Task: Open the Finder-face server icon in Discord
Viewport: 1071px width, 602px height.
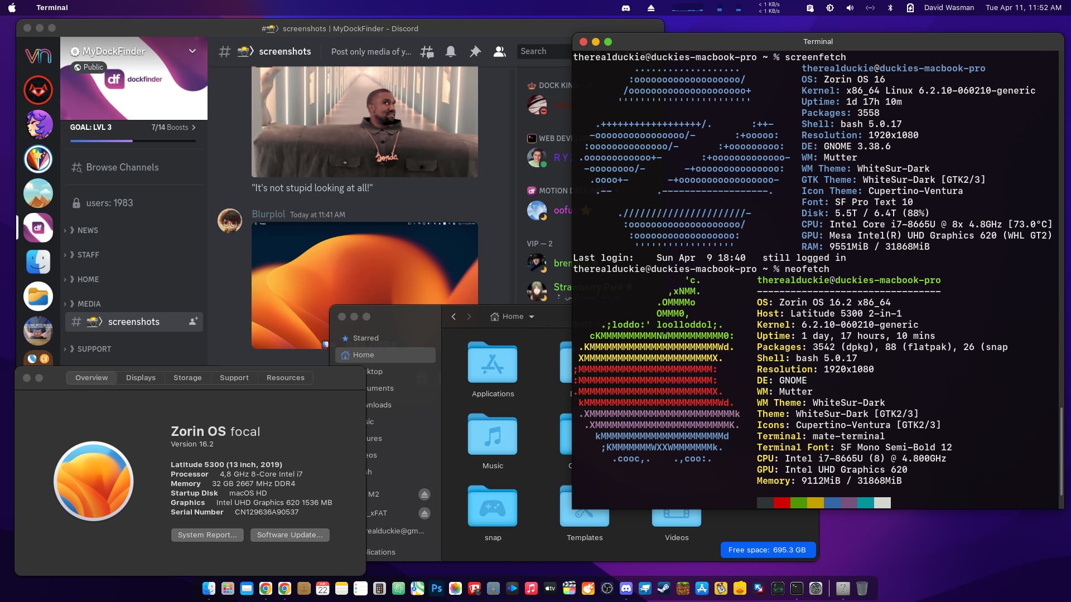Action: [x=38, y=262]
